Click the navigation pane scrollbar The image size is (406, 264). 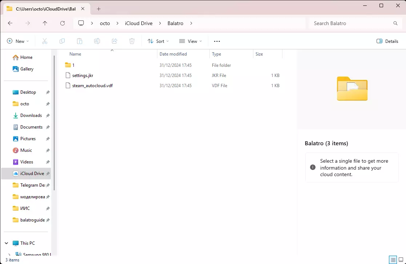pyautogui.click(x=54, y=123)
